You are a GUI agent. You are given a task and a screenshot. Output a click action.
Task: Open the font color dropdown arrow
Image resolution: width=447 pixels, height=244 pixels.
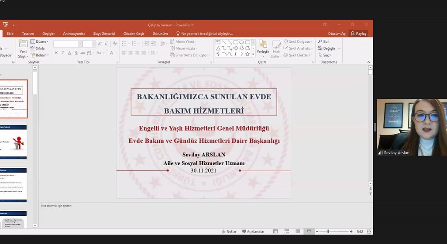[117, 53]
